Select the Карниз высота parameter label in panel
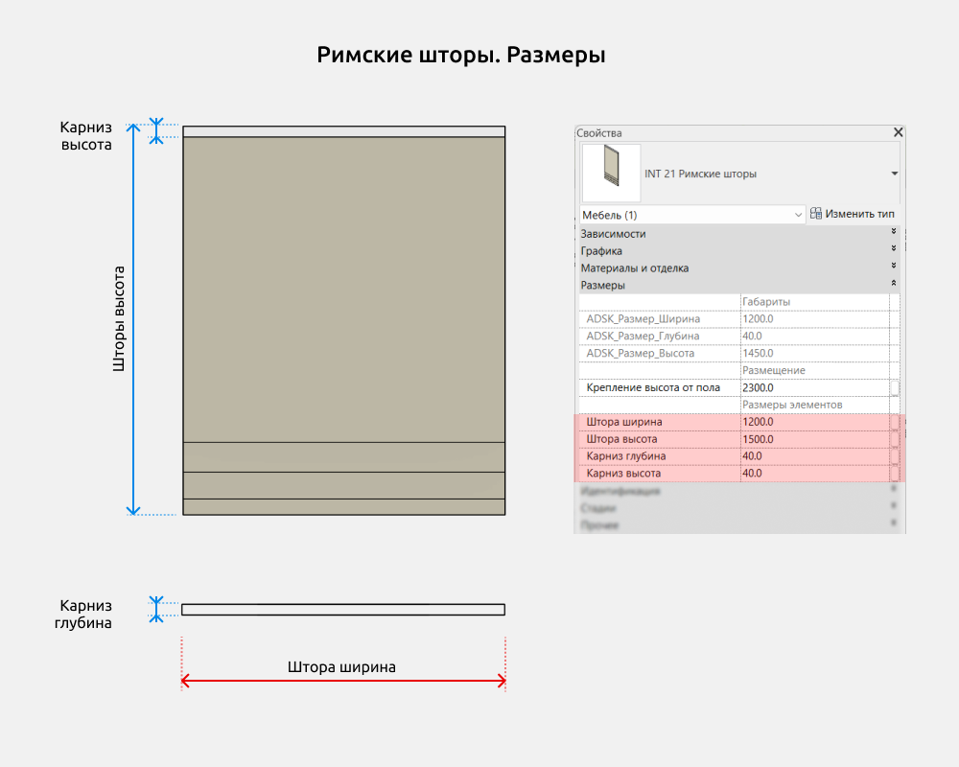Viewport: 959px width, 767px height. [623, 474]
